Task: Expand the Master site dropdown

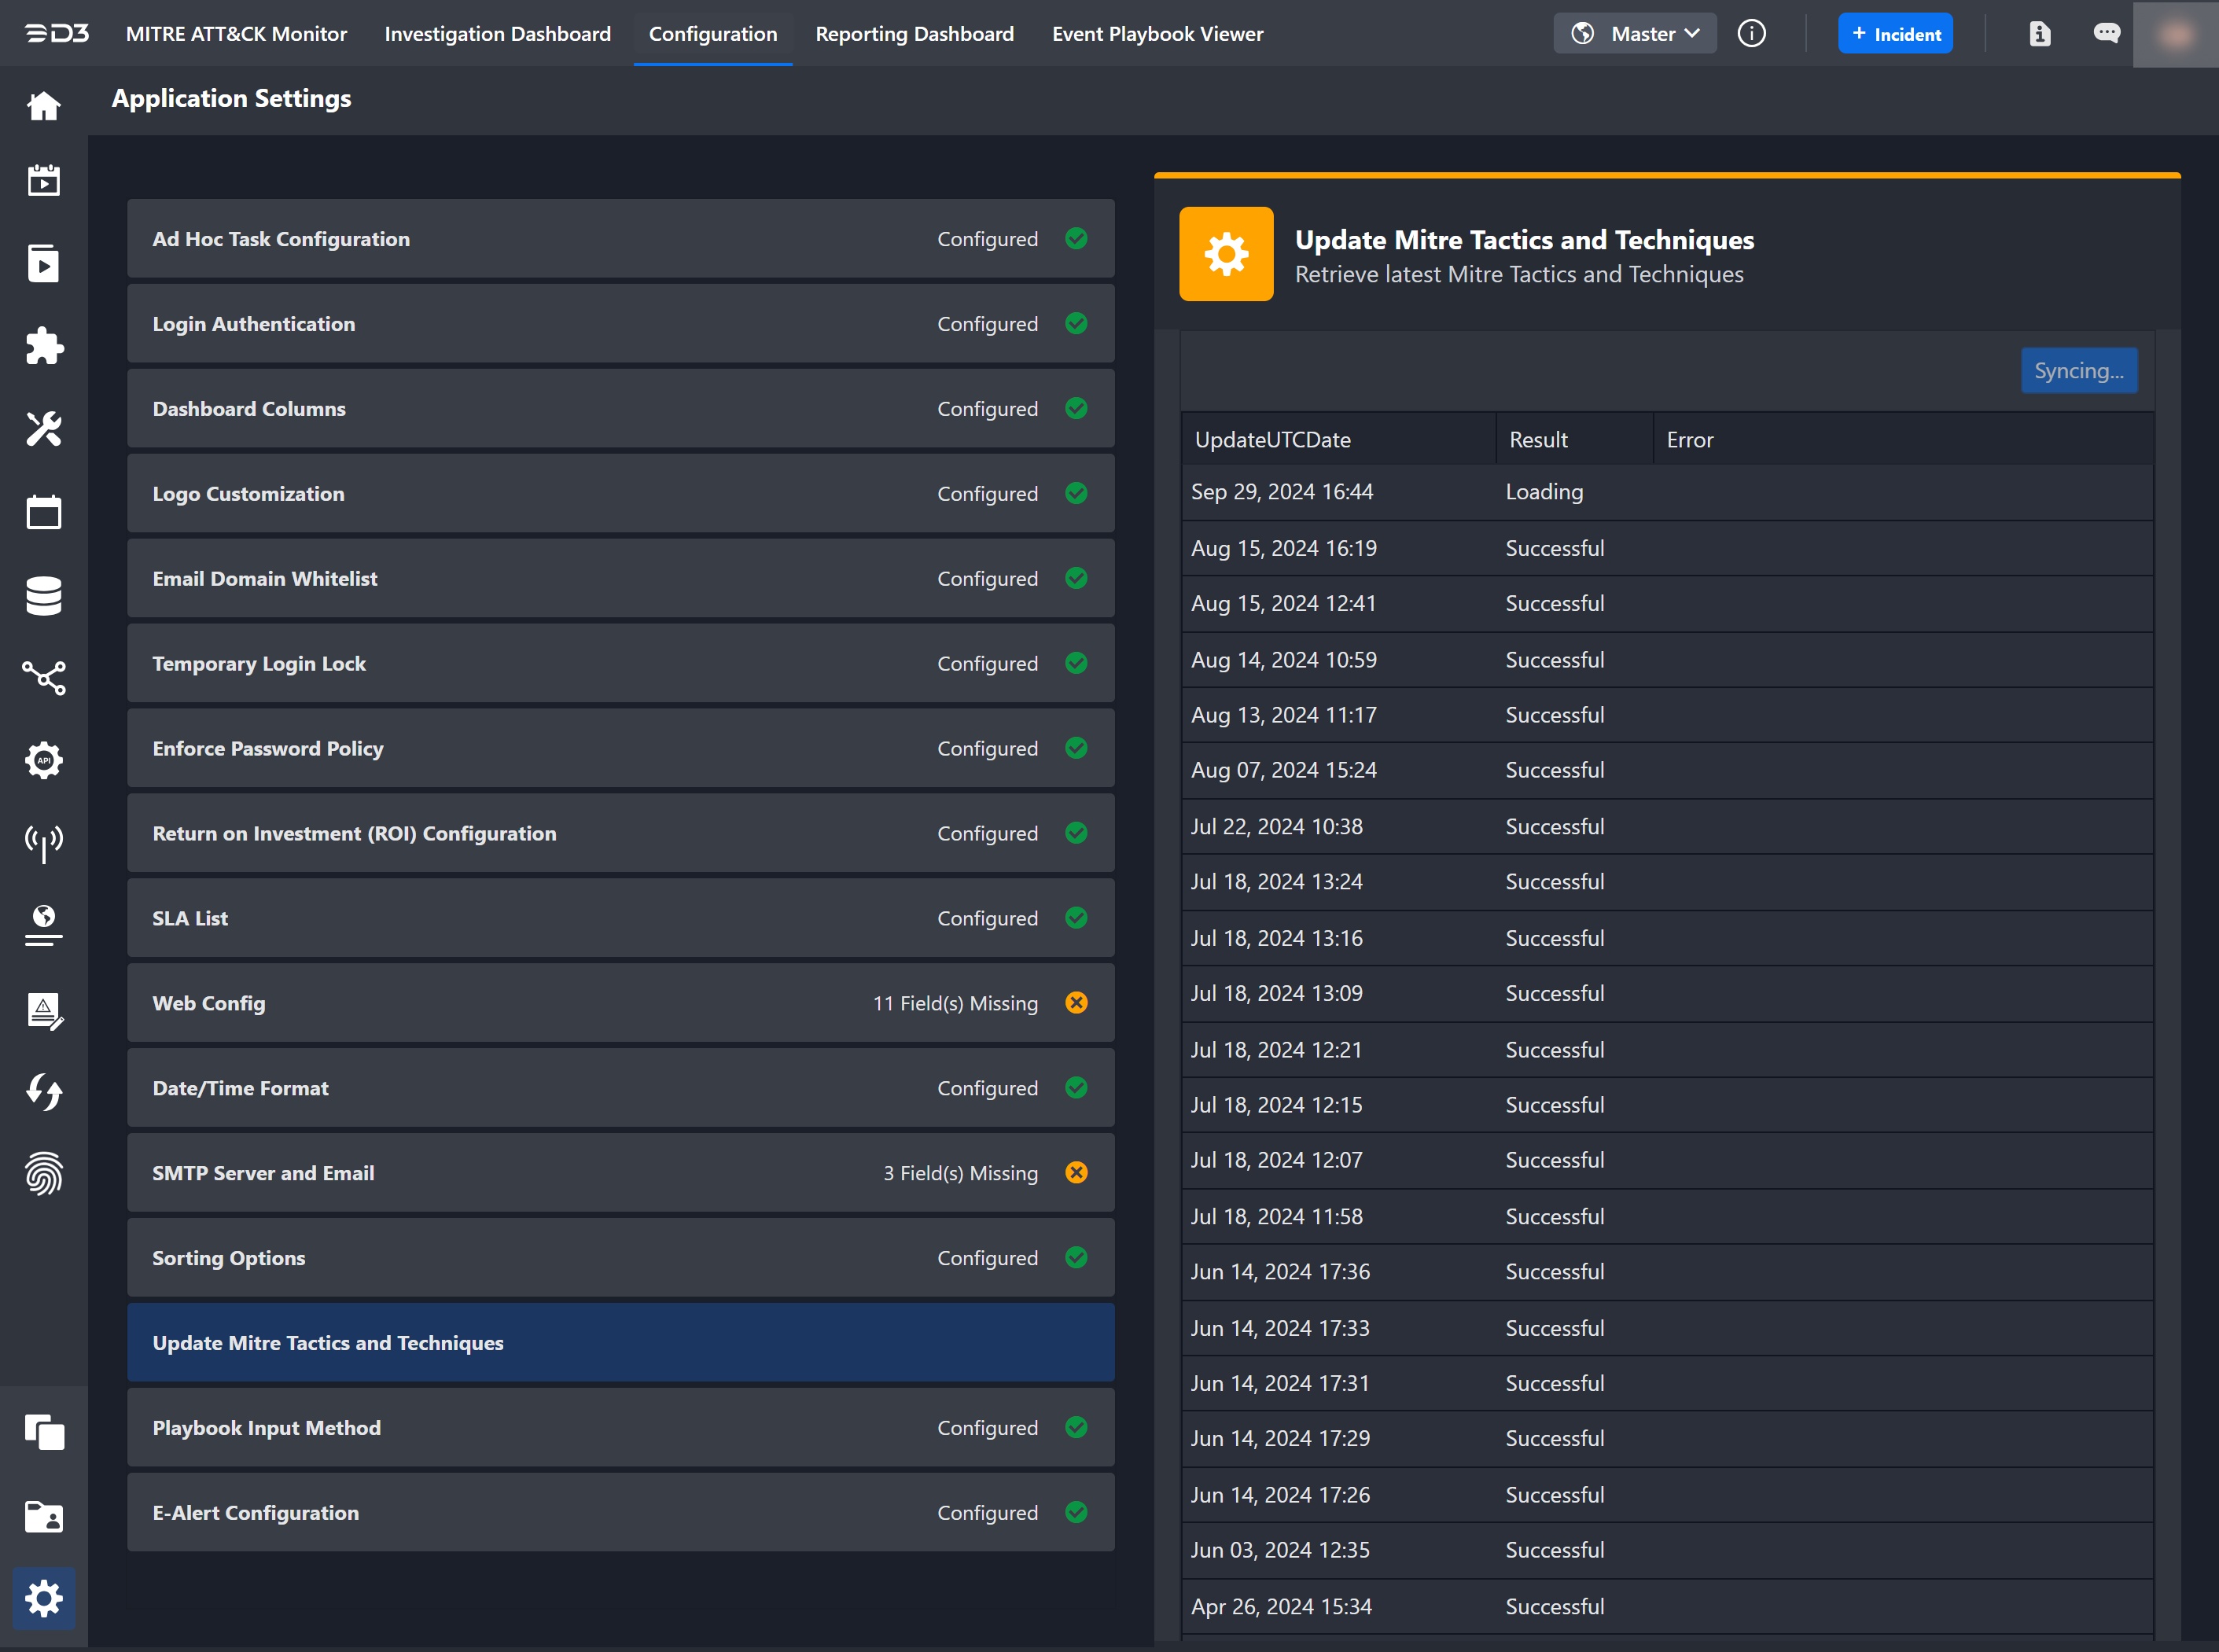Action: pos(1634,34)
